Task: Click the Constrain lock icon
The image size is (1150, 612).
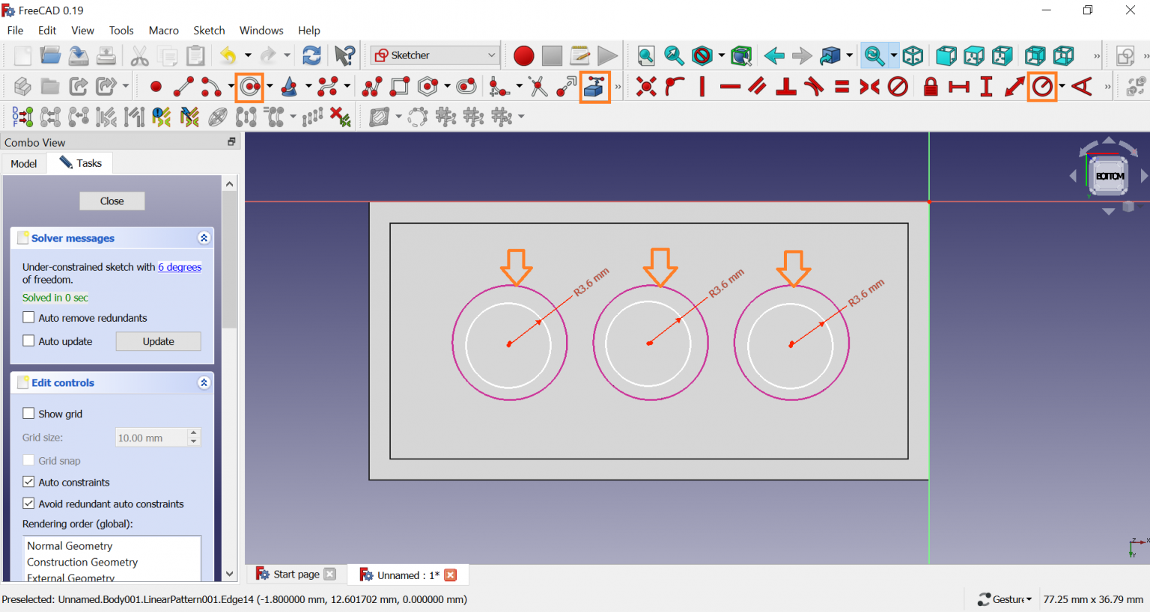Action: [x=930, y=87]
